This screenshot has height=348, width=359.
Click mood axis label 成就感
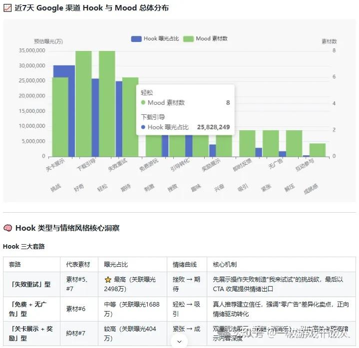311,189
